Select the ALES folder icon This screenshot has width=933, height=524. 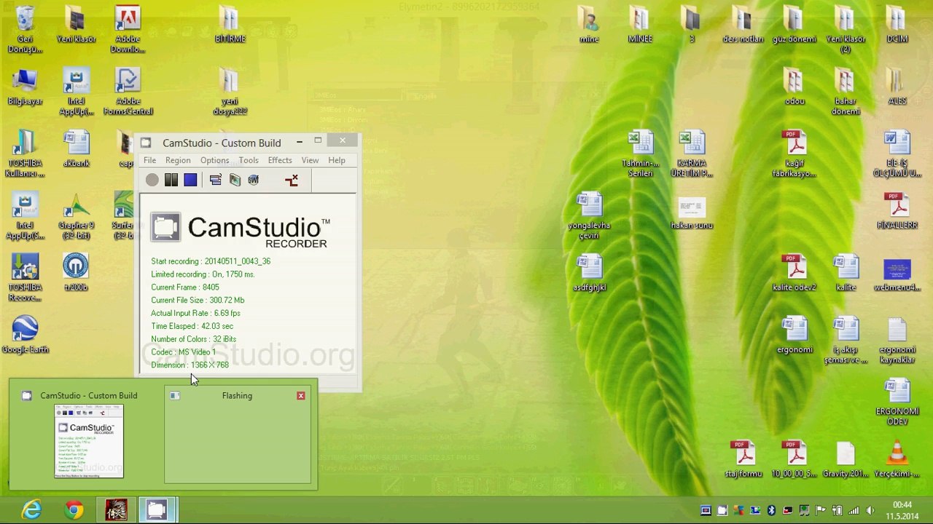pyautogui.click(x=897, y=87)
